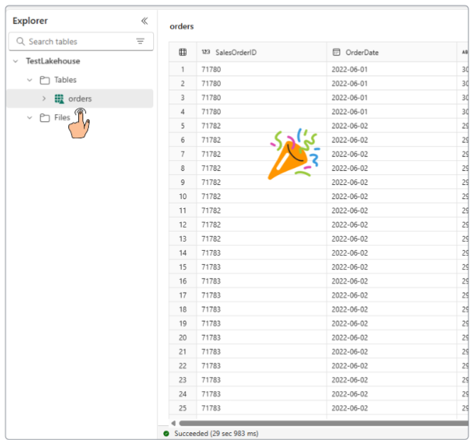The height and width of the screenshot is (440, 472).
Task: Click the Search tables input field
Action: pyautogui.click(x=78, y=42)
